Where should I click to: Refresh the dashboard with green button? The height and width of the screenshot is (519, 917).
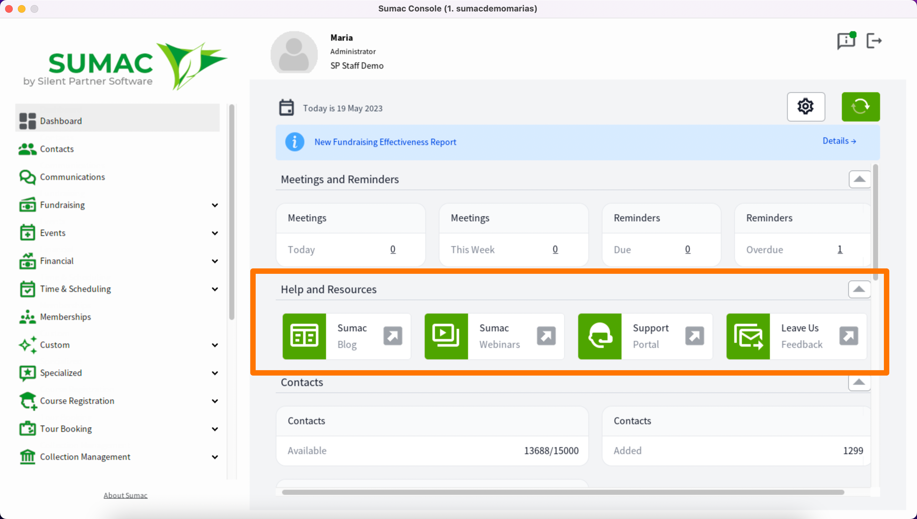coord(860,107)
